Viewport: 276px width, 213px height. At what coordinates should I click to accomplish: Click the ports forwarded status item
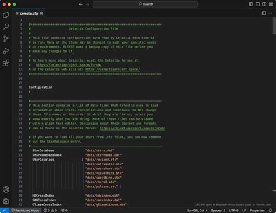(64, 210)
